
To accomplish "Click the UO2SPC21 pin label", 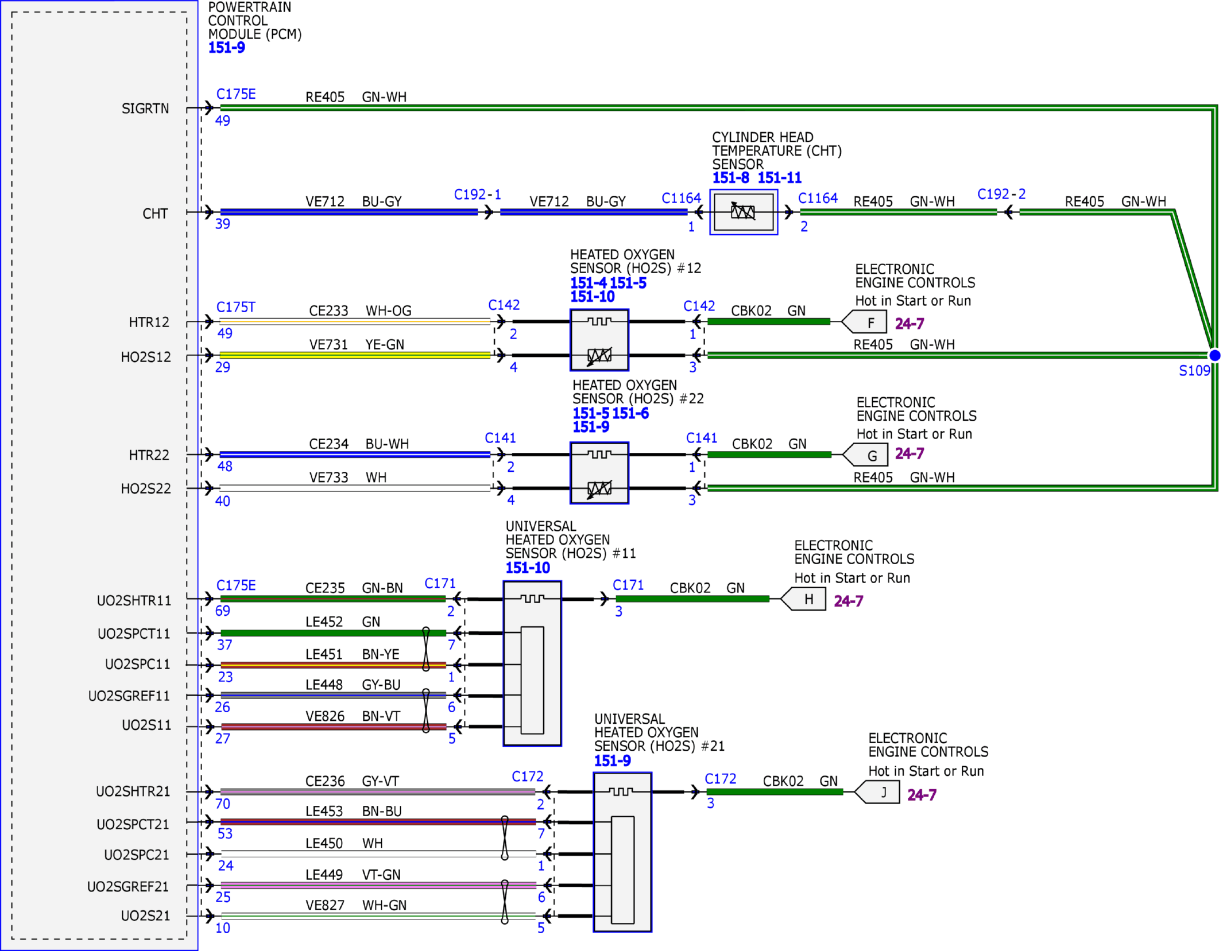I will [137, 855].
